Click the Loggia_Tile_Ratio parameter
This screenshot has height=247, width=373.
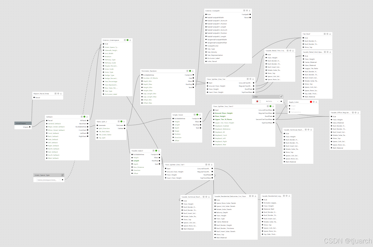click(x=311, y=68)
